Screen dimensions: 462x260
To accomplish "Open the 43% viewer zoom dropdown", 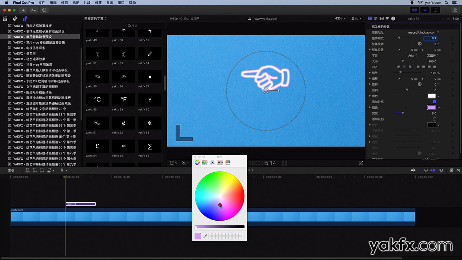I will pyautogui.click(x=340, y=18).
